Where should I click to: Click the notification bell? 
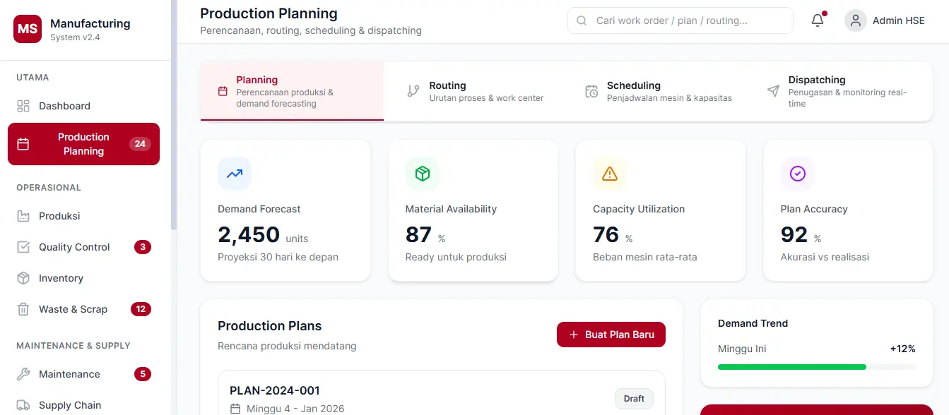817,20
